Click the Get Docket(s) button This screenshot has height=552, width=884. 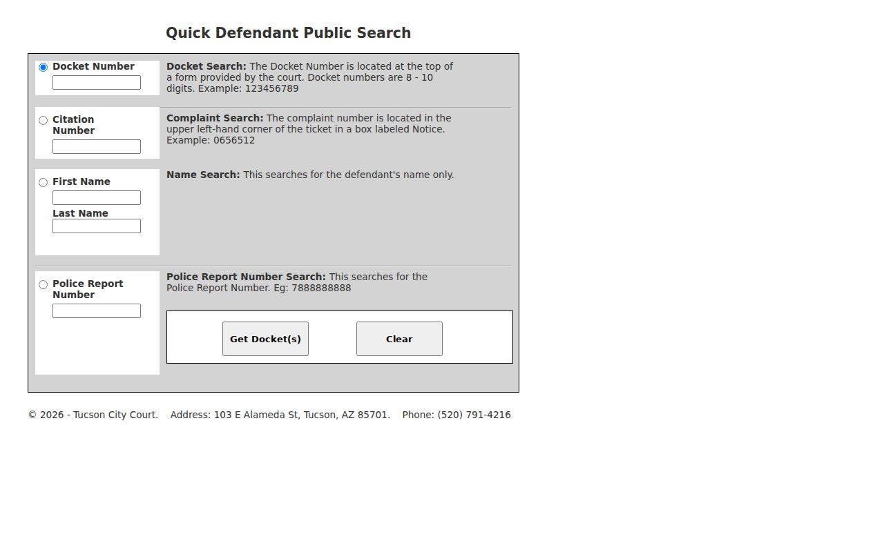coord(265,339)
